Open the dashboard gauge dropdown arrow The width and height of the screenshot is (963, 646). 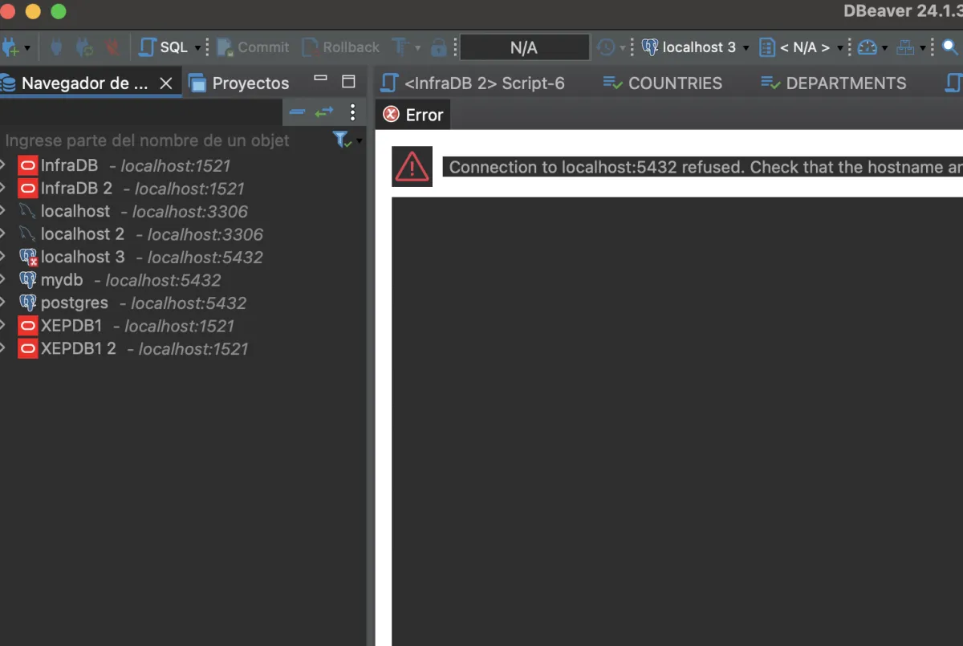885,48
